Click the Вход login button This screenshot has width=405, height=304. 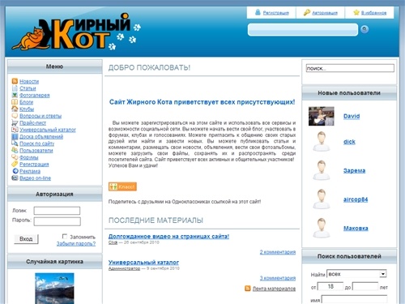tap(26, 239)
